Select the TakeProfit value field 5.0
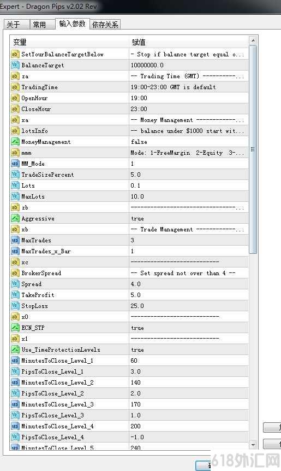The width and height of the screenshot is (281, 471). pyautogui.click(x=189, y=295)
